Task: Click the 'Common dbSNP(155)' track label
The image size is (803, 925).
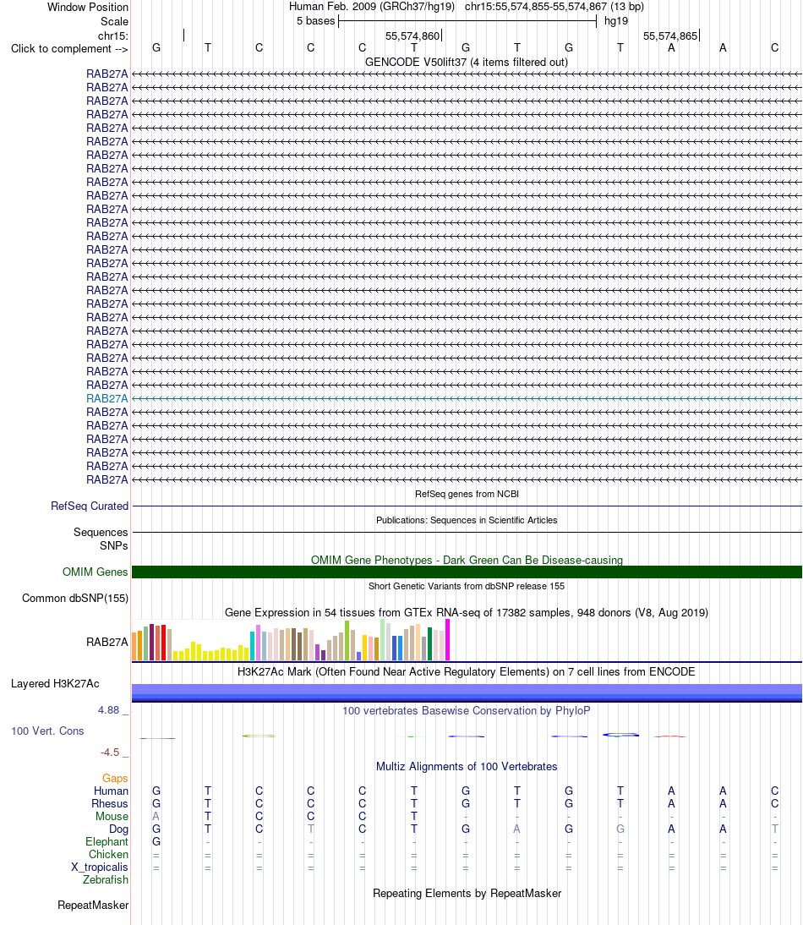Action: [75, 598]
